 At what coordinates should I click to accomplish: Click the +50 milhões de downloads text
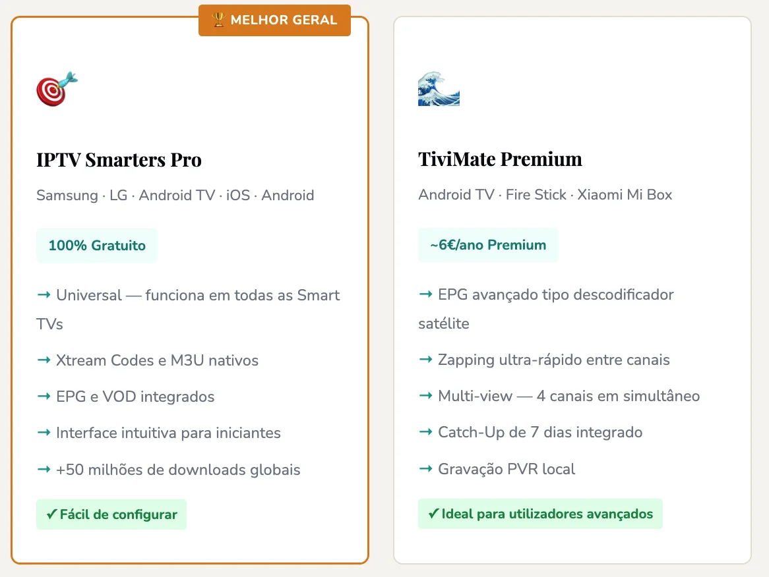click(x=178, y=470)
